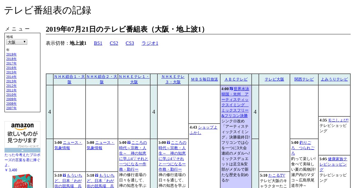Open the 2014年 archive link
The height and width of the screenshot is (188, 359).
tap(11, 77)
